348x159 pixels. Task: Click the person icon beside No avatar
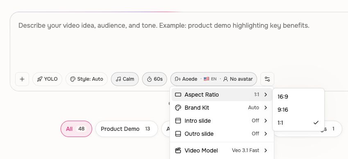(226, 79)
